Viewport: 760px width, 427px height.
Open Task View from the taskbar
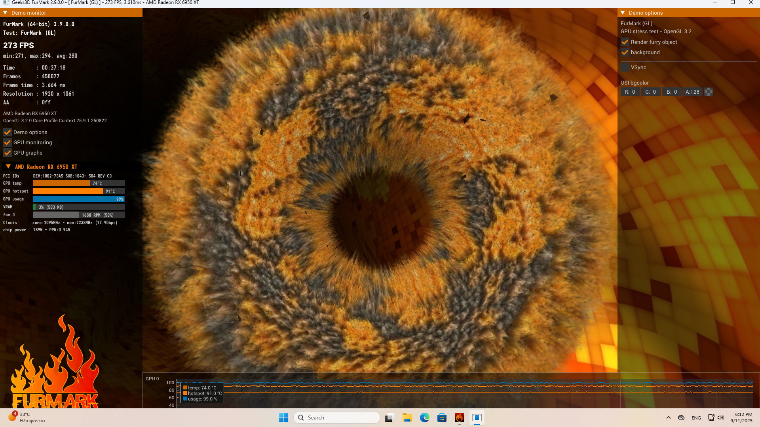click(389, 418)
